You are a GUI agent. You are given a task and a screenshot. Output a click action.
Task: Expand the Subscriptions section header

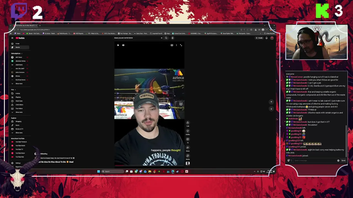(17, 53)
